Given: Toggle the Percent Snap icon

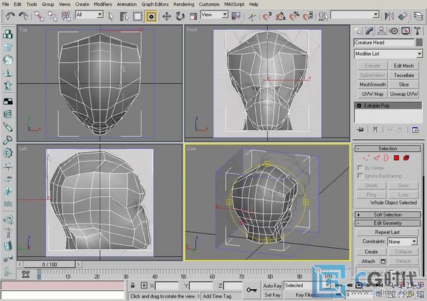Looking at the screenshot, I should pos(294,16).
